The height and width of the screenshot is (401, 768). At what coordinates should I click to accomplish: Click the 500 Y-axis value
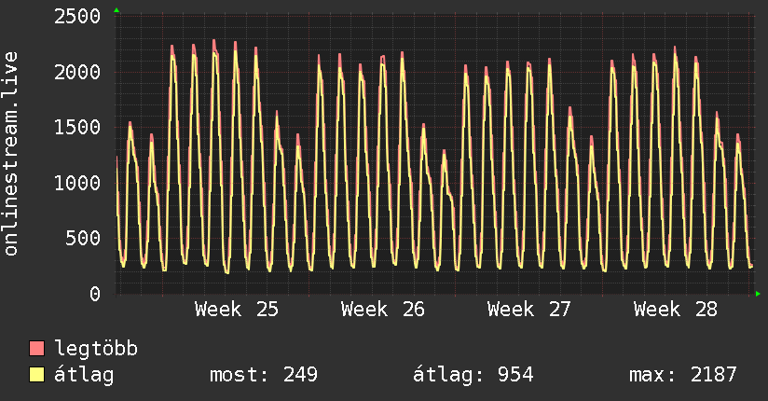(x=83, y=239)
